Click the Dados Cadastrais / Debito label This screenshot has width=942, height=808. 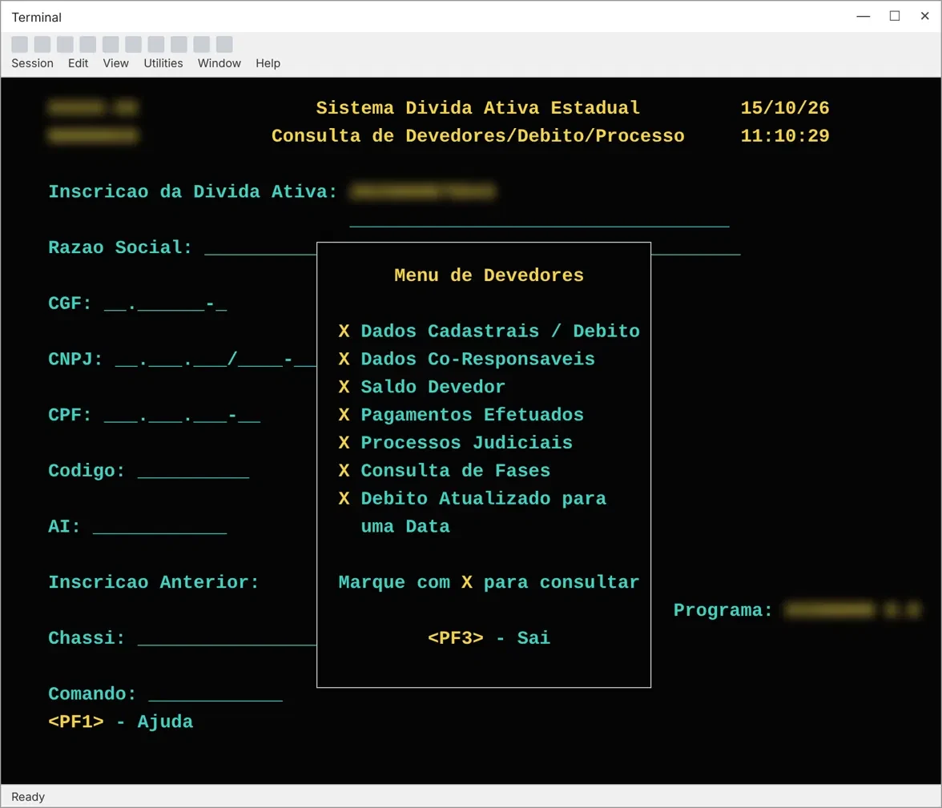click(501, 331)
